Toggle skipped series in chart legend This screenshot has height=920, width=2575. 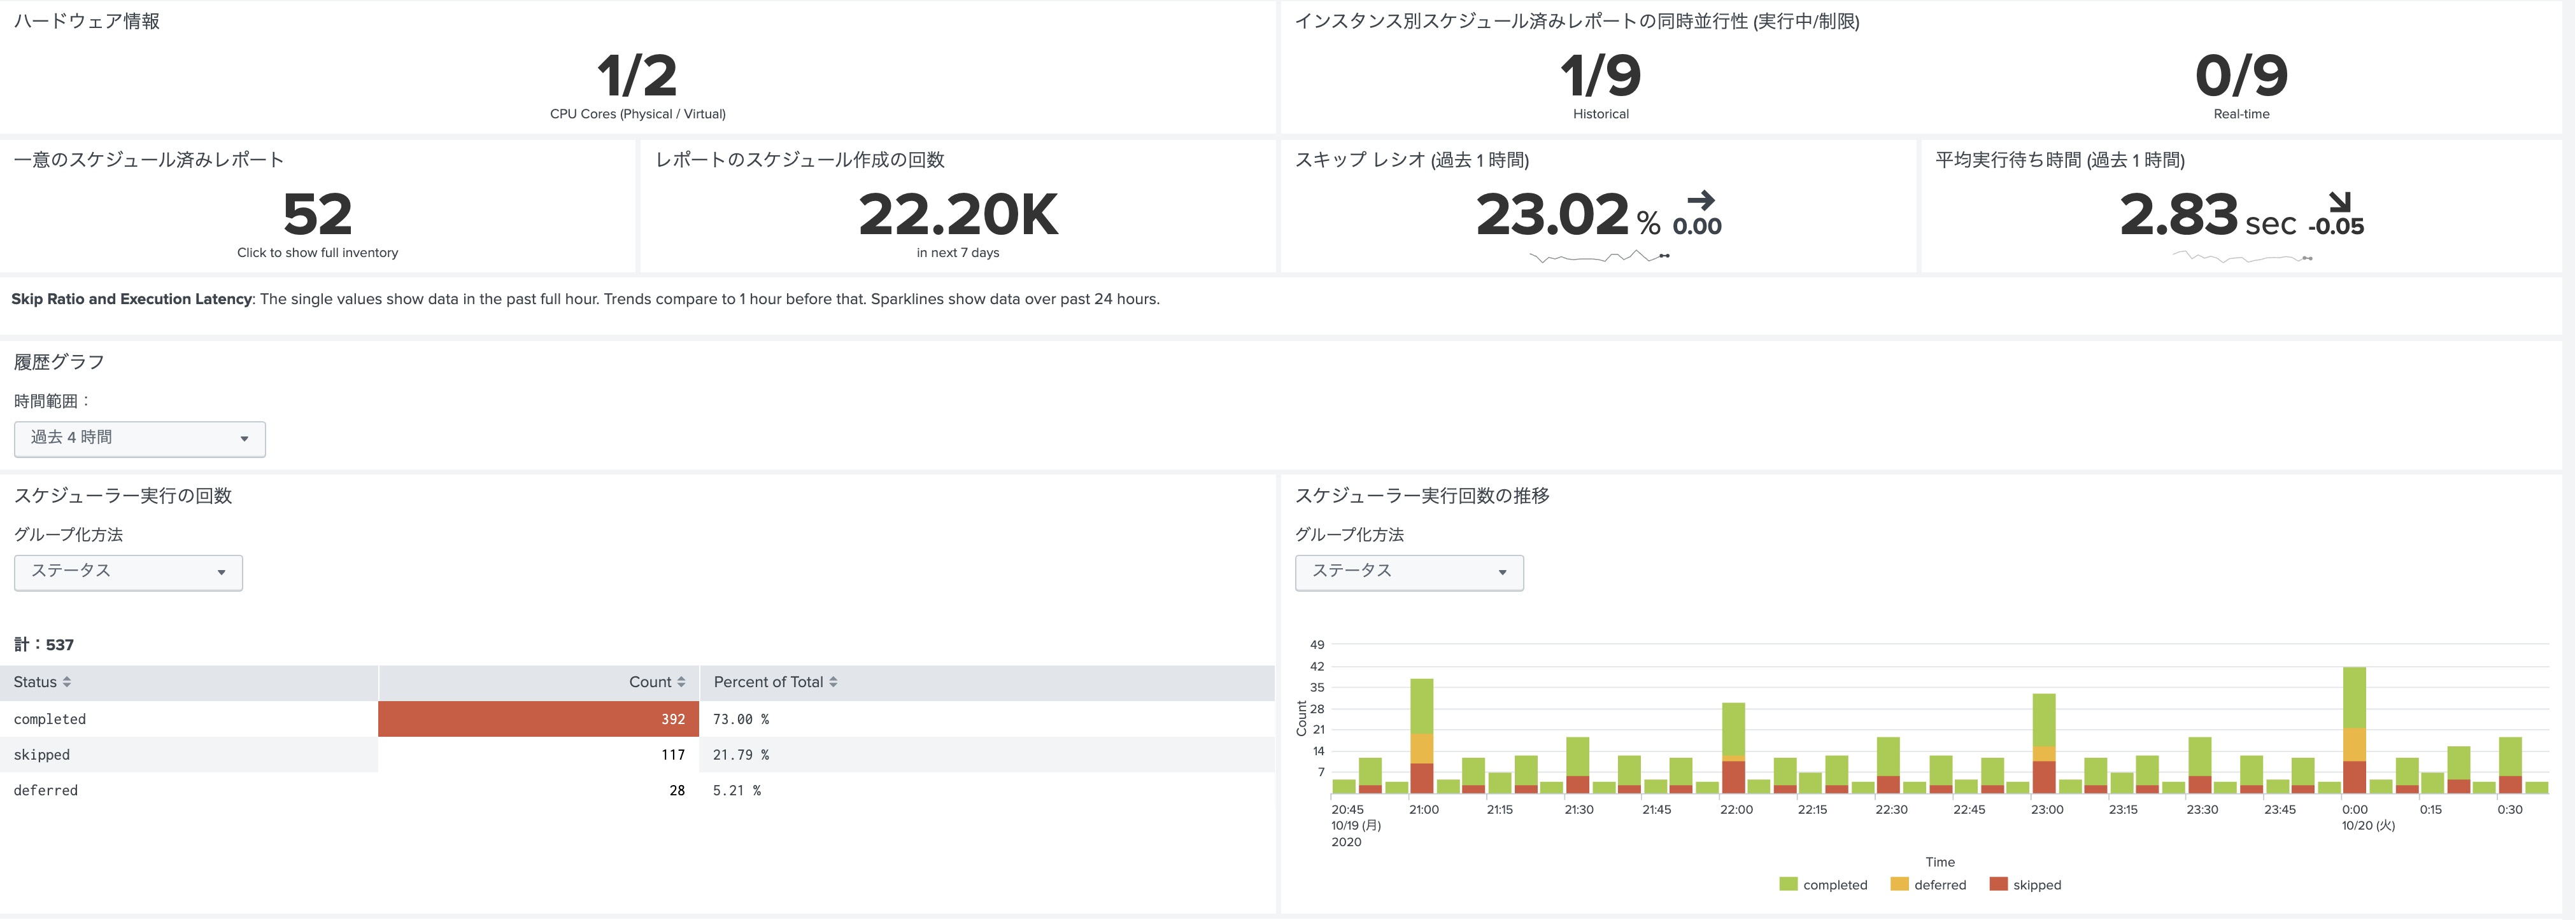click(2025, 885)
